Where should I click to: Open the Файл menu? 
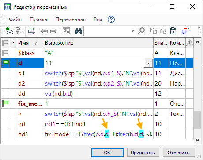(x=15, y=19)
